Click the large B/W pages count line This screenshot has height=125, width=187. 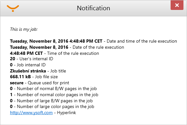(51, 101)
